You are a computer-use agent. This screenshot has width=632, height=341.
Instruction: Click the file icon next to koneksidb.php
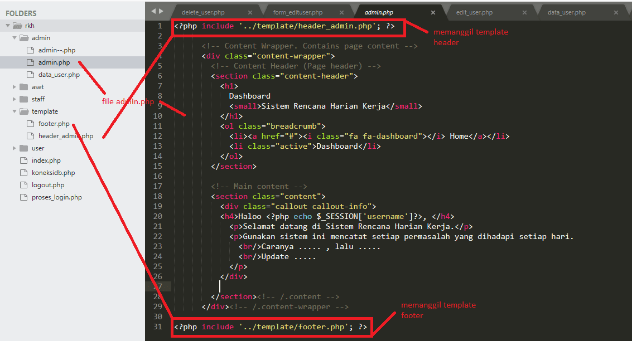pyautogui.click(x=23, y=172)
